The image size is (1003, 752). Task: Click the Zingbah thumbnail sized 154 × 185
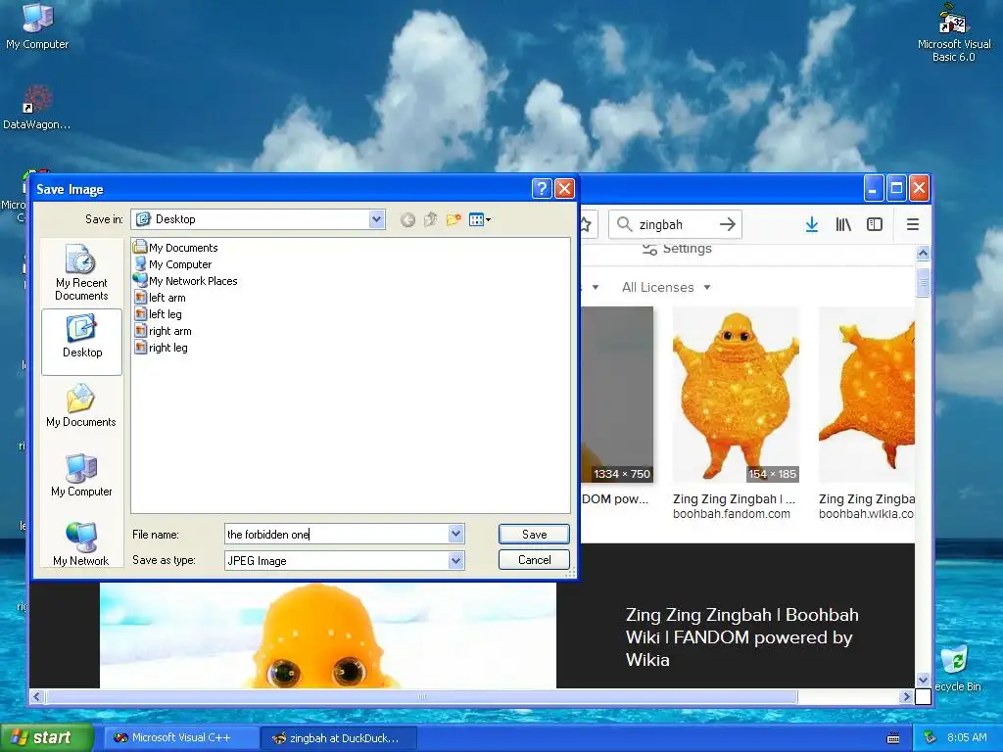coord(736,395)
